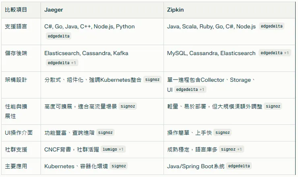Viewport: 298px width, 177px height.
Task: Open signoz source after Kubernetes、容器化環境
Action: click(119, 166)
